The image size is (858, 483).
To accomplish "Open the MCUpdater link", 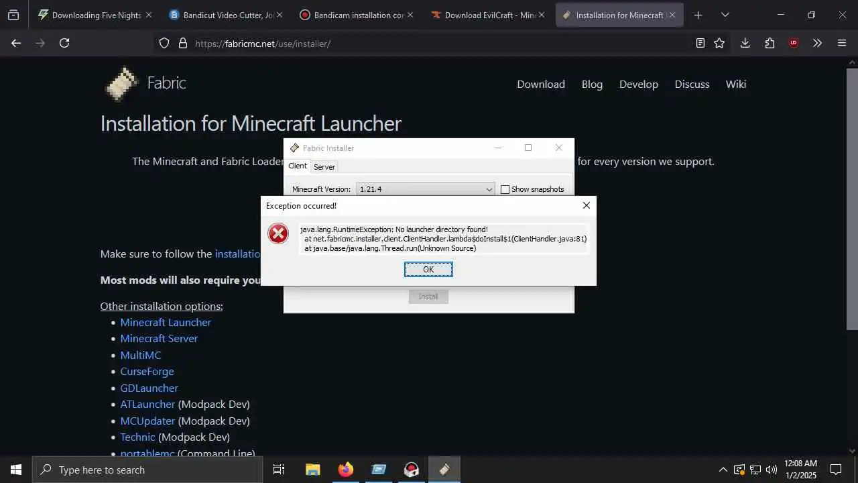I will coord(147,421).
